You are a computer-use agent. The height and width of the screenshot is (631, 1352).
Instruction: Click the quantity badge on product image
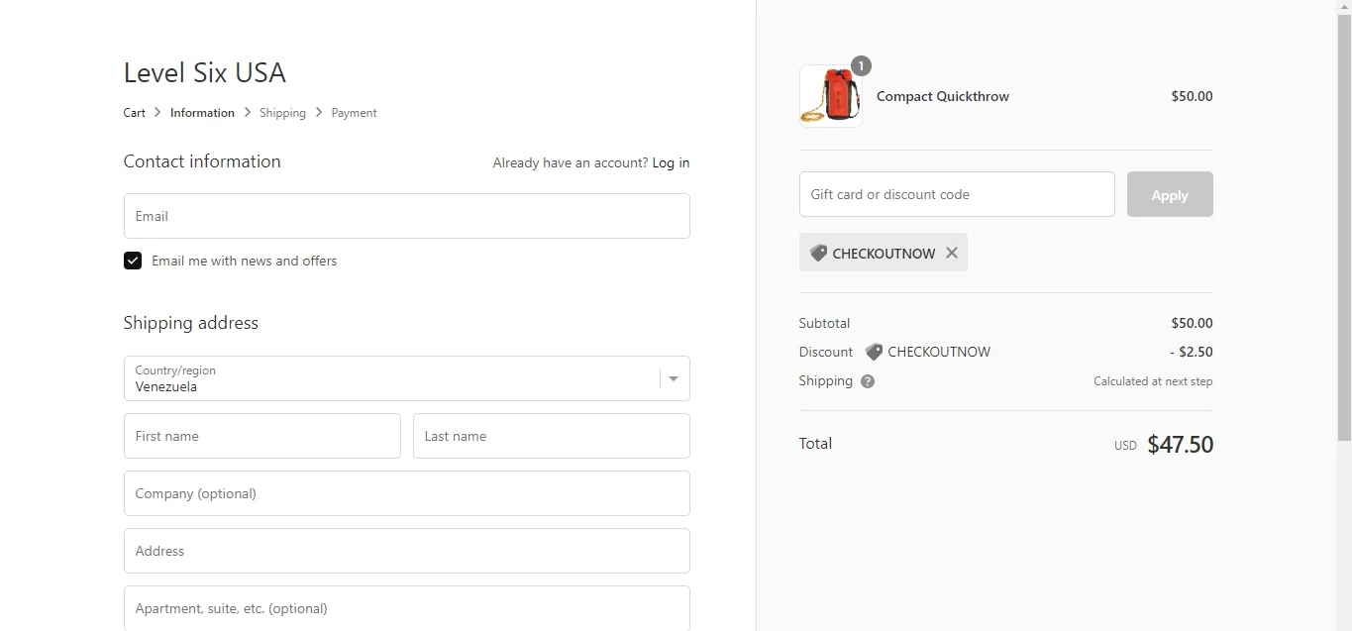861,66
